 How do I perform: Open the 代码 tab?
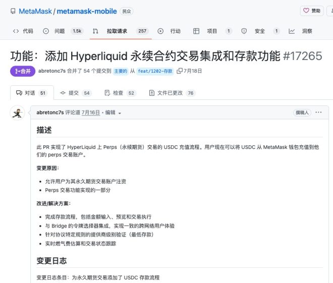28,31
